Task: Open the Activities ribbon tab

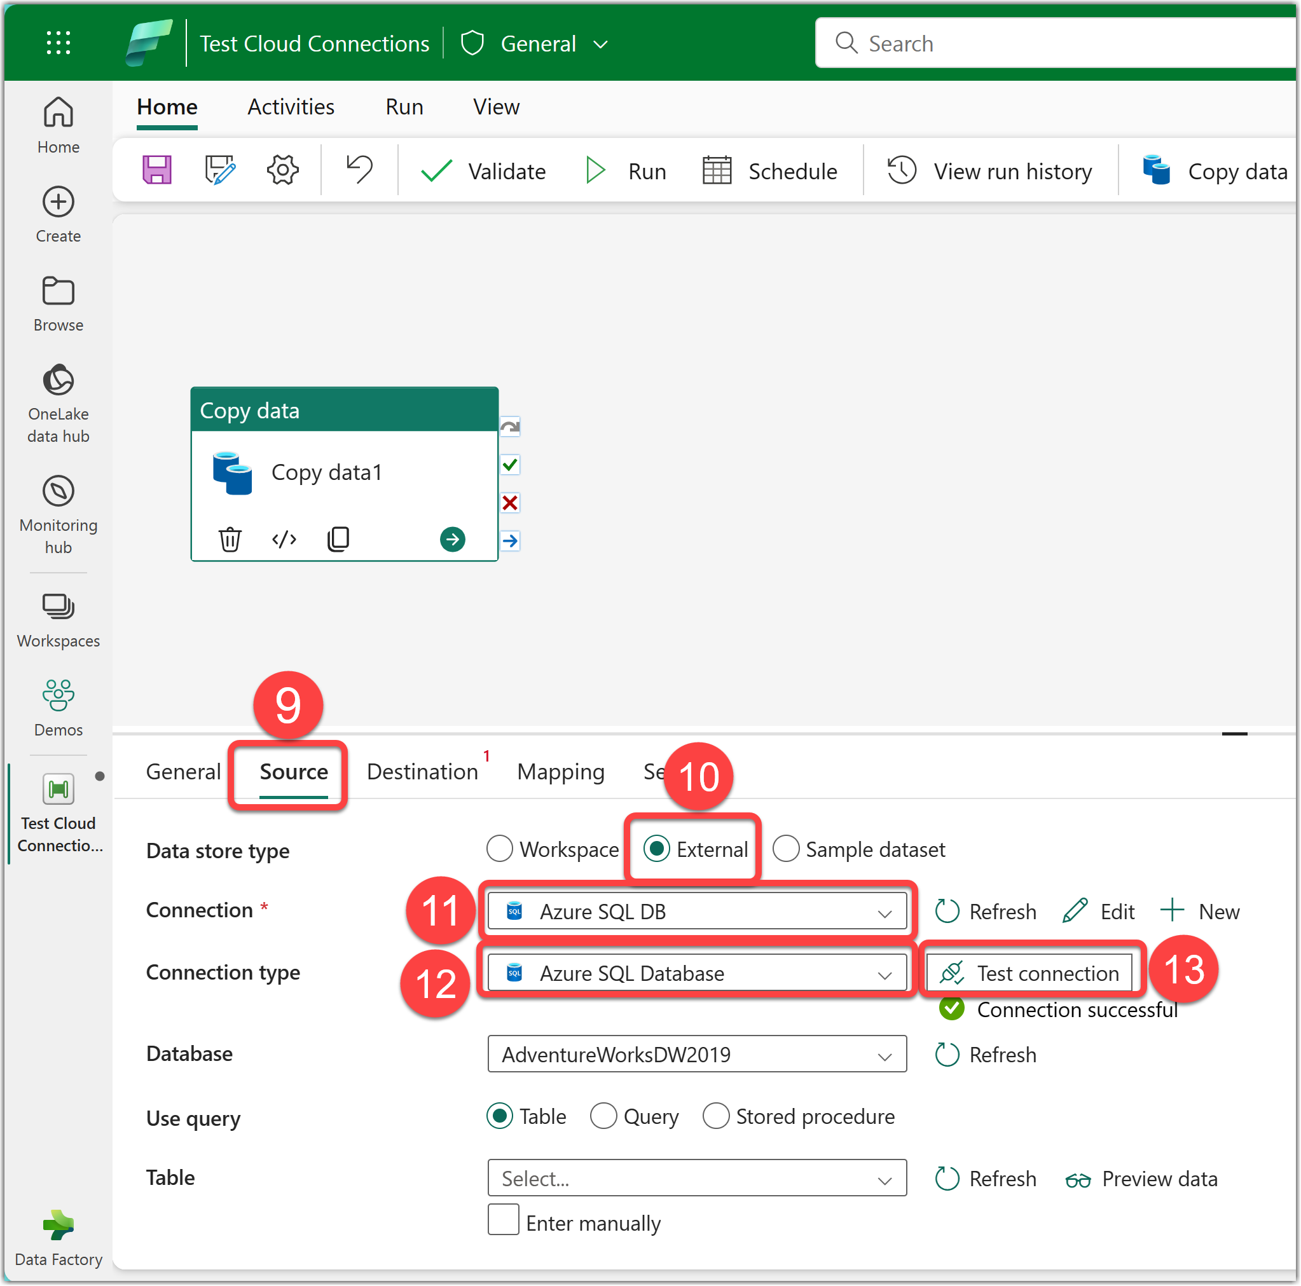Action: coord(291,107)
